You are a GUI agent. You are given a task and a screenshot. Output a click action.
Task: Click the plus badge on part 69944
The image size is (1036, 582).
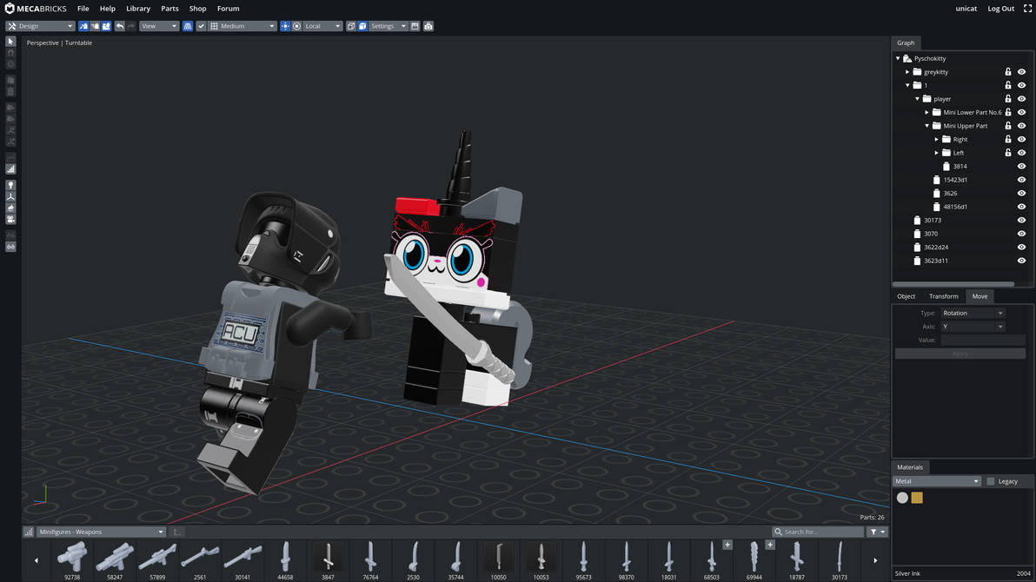pos(770,545)
